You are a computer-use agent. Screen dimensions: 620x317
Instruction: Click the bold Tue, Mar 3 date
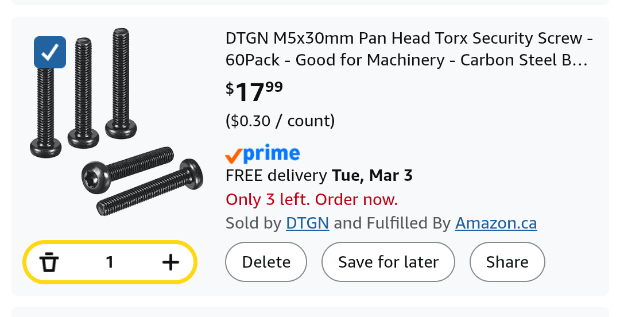372,176
